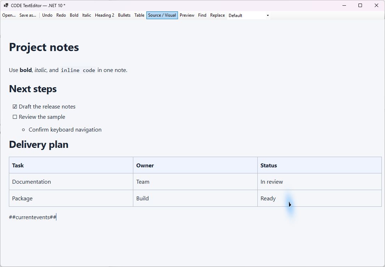Toggle Source / Visual mode
Viewport: 385px width, 267px height.
point(162,15)
